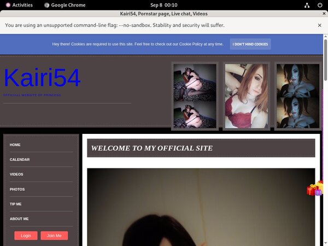Click the clock showing Sep 8 00:10
The width and height of the screenshot is (328, 246).
164,5
